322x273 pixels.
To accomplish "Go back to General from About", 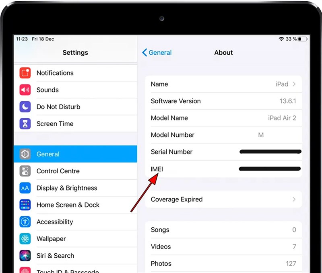I will 157,53.
